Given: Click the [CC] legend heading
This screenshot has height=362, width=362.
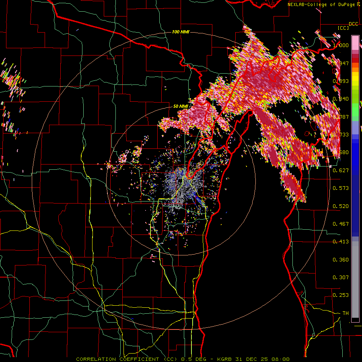Looking at the screenshot, I should coord(343,28).
